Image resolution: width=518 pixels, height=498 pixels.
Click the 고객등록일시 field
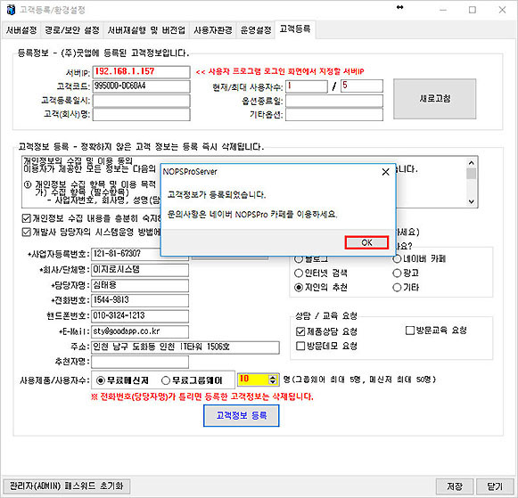[x=141, y=101]
